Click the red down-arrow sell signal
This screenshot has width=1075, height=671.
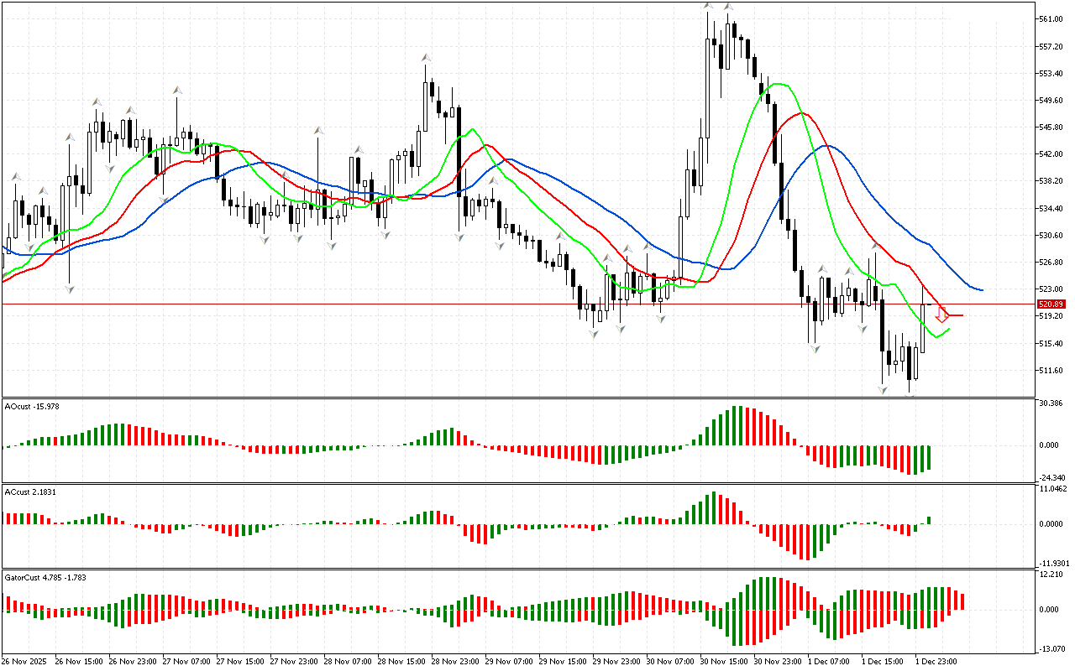tap(942, 315)
